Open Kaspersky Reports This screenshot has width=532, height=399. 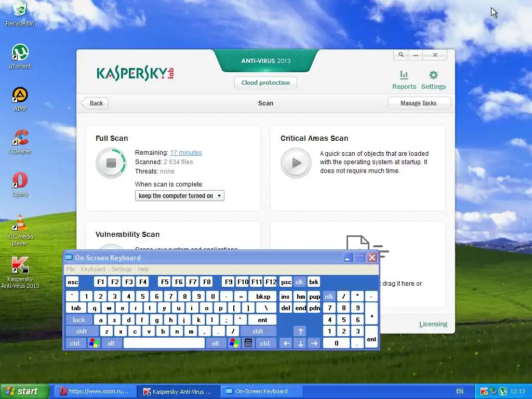point(404,80)
